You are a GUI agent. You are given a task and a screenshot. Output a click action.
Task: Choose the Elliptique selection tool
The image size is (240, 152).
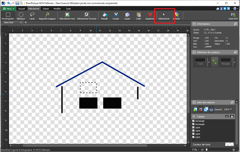click(21, 16)
